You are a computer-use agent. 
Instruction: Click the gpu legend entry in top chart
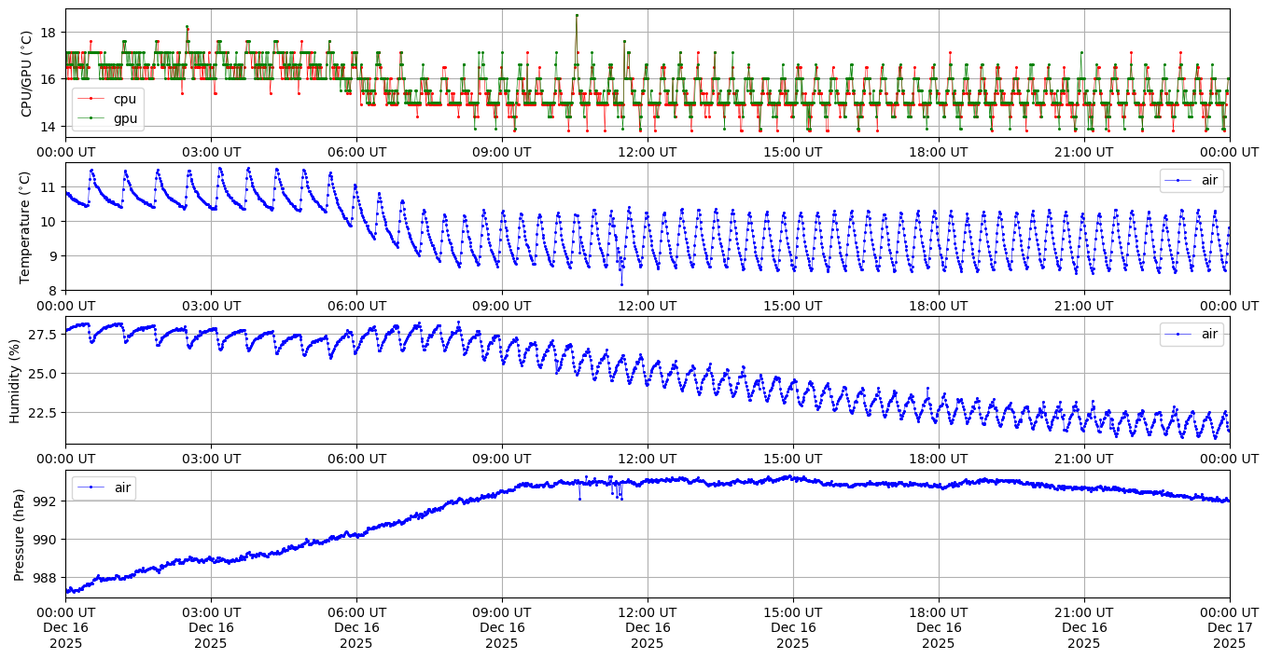pos(124,117)
